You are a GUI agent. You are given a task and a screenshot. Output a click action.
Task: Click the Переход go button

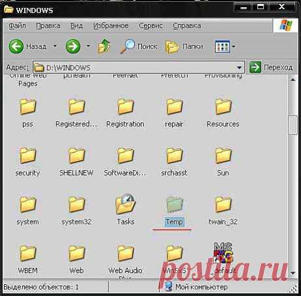(272, 67)
